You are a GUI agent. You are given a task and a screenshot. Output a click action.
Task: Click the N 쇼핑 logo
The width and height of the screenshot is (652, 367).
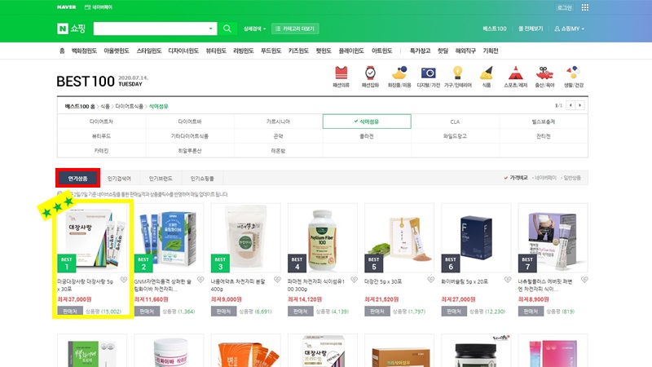[x=71, y=29]
